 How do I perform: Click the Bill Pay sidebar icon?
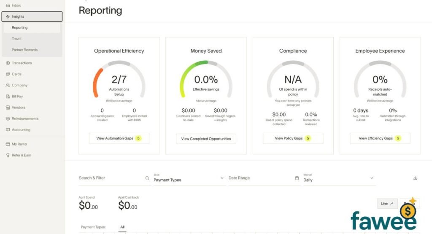pyautogui.click(x=8, y=97)
